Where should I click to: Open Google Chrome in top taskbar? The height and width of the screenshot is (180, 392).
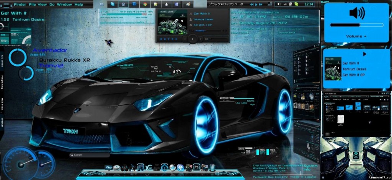click(145, 4)
